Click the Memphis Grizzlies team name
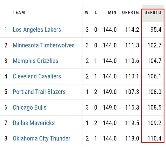This screenshot has height=149, width=166. point(35,61)
